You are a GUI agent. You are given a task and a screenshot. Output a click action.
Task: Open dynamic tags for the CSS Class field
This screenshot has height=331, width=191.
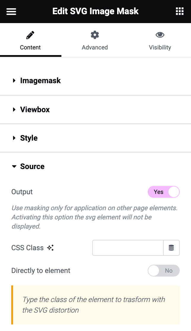pos(171,248)
